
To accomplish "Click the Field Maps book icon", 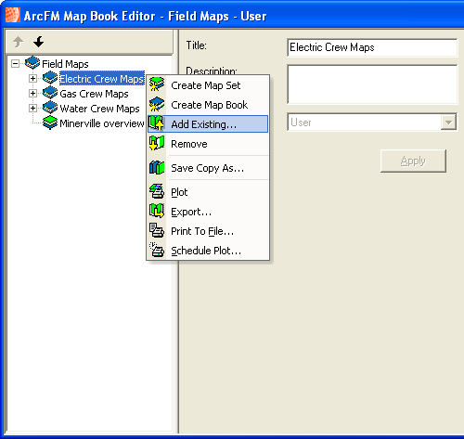I will tap(32, 63).
